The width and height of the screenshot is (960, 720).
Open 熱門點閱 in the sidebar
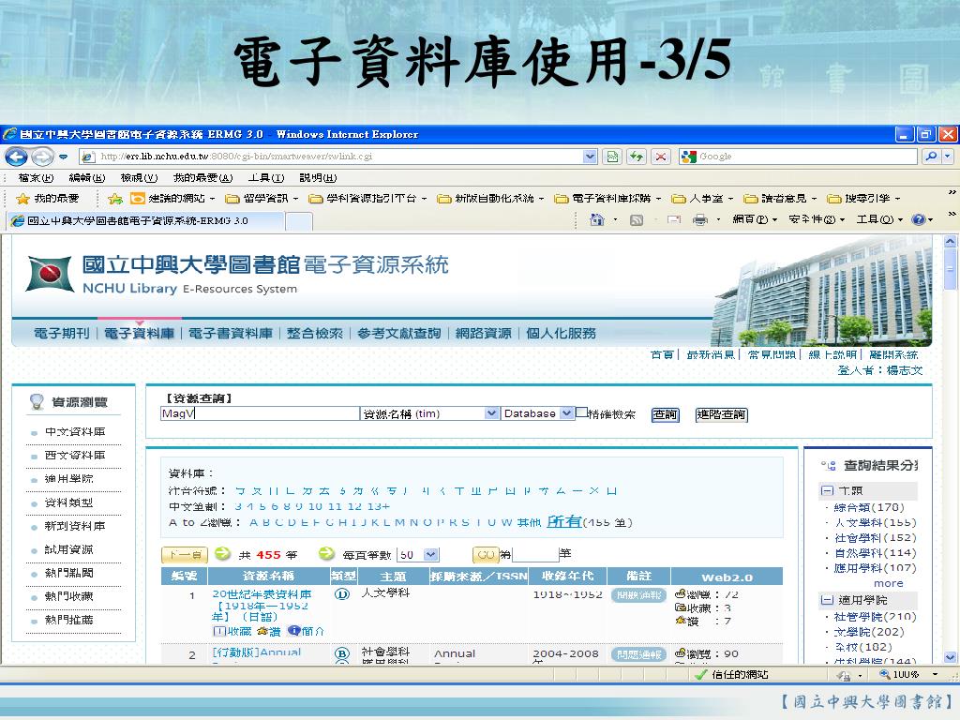coord(68,573)
